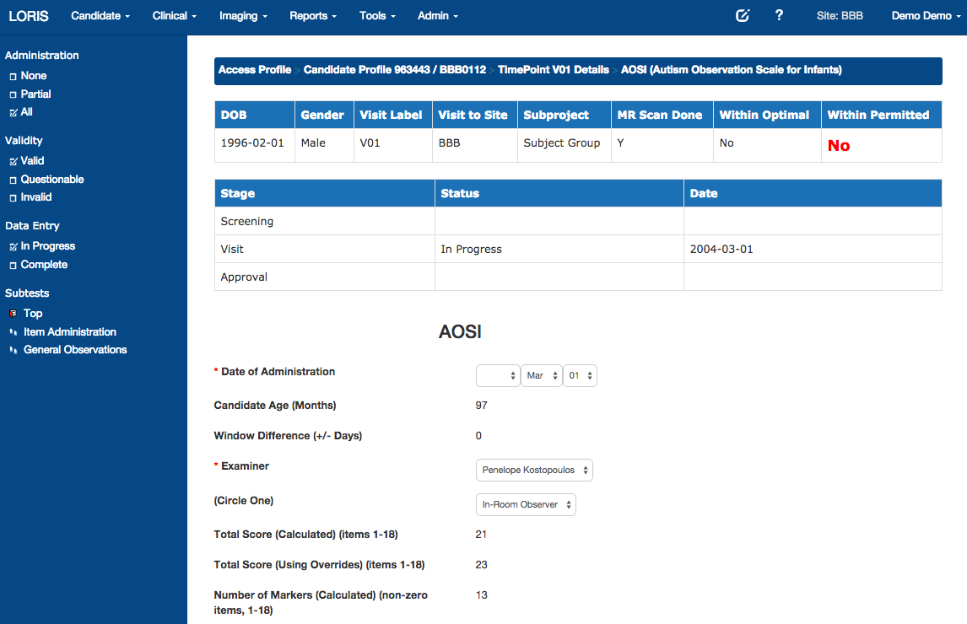Go to Candidate Profile 963443 breadcrumb
This screenshot has width=967, height=624.
coord(394,70)
